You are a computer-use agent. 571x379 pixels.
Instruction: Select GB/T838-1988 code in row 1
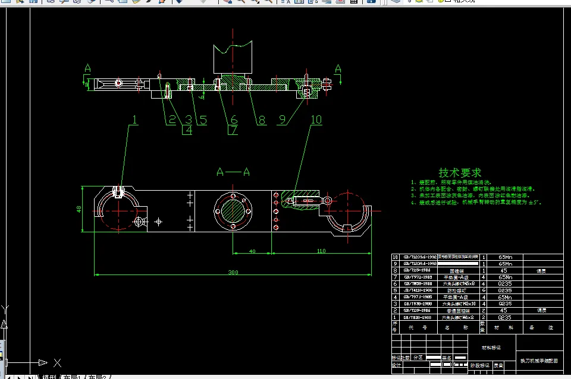click(418, 317)
